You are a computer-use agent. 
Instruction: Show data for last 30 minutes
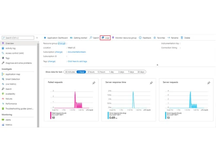(x=70, y=72)
